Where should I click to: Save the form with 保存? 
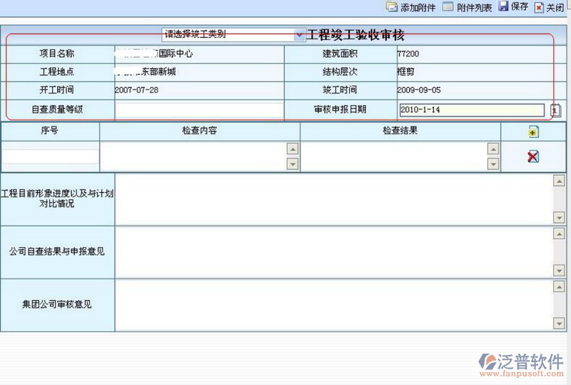503,7
